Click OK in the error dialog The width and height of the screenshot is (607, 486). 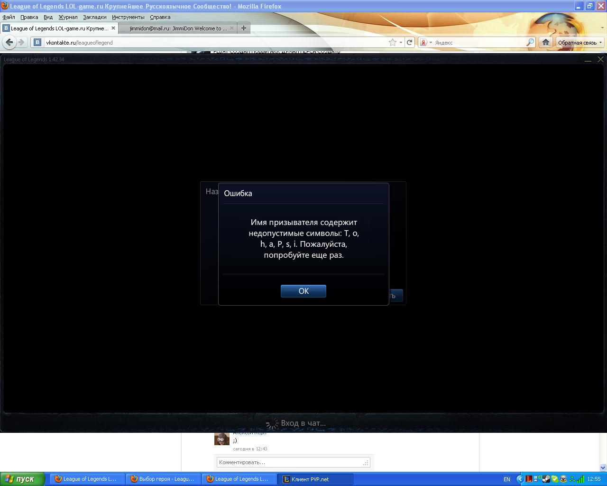303,291
